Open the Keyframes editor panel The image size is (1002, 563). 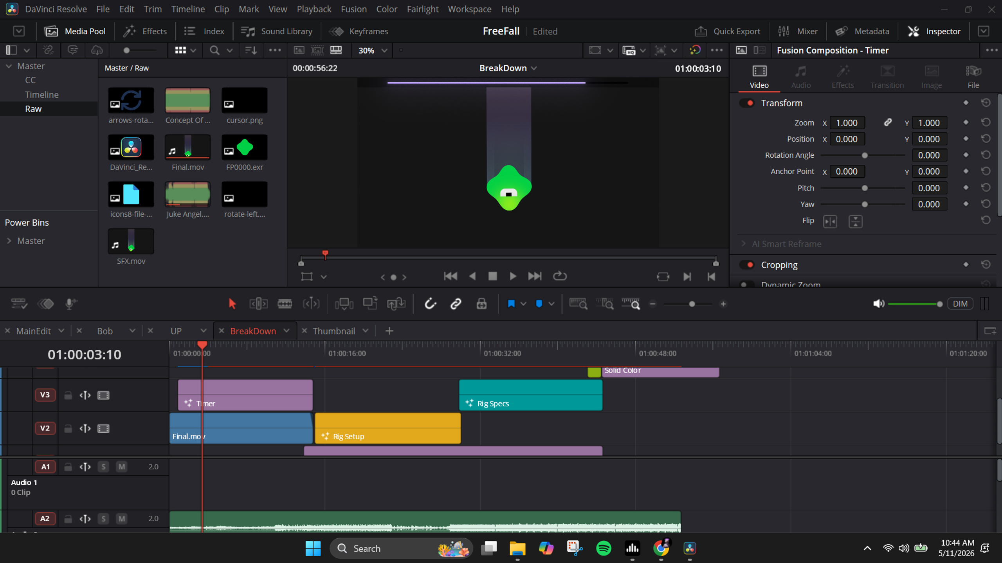359,31
